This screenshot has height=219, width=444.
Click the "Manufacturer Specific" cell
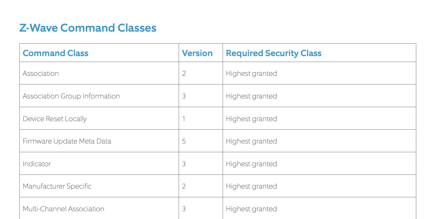(57, 186)
